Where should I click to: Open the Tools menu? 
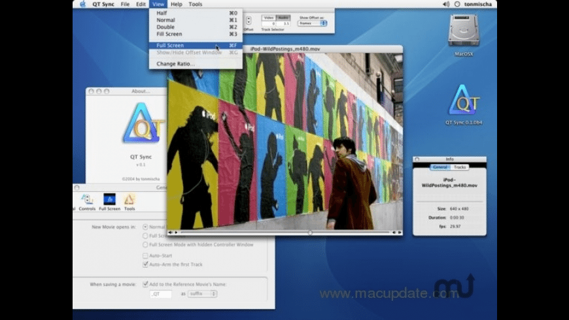click(196, 4)
